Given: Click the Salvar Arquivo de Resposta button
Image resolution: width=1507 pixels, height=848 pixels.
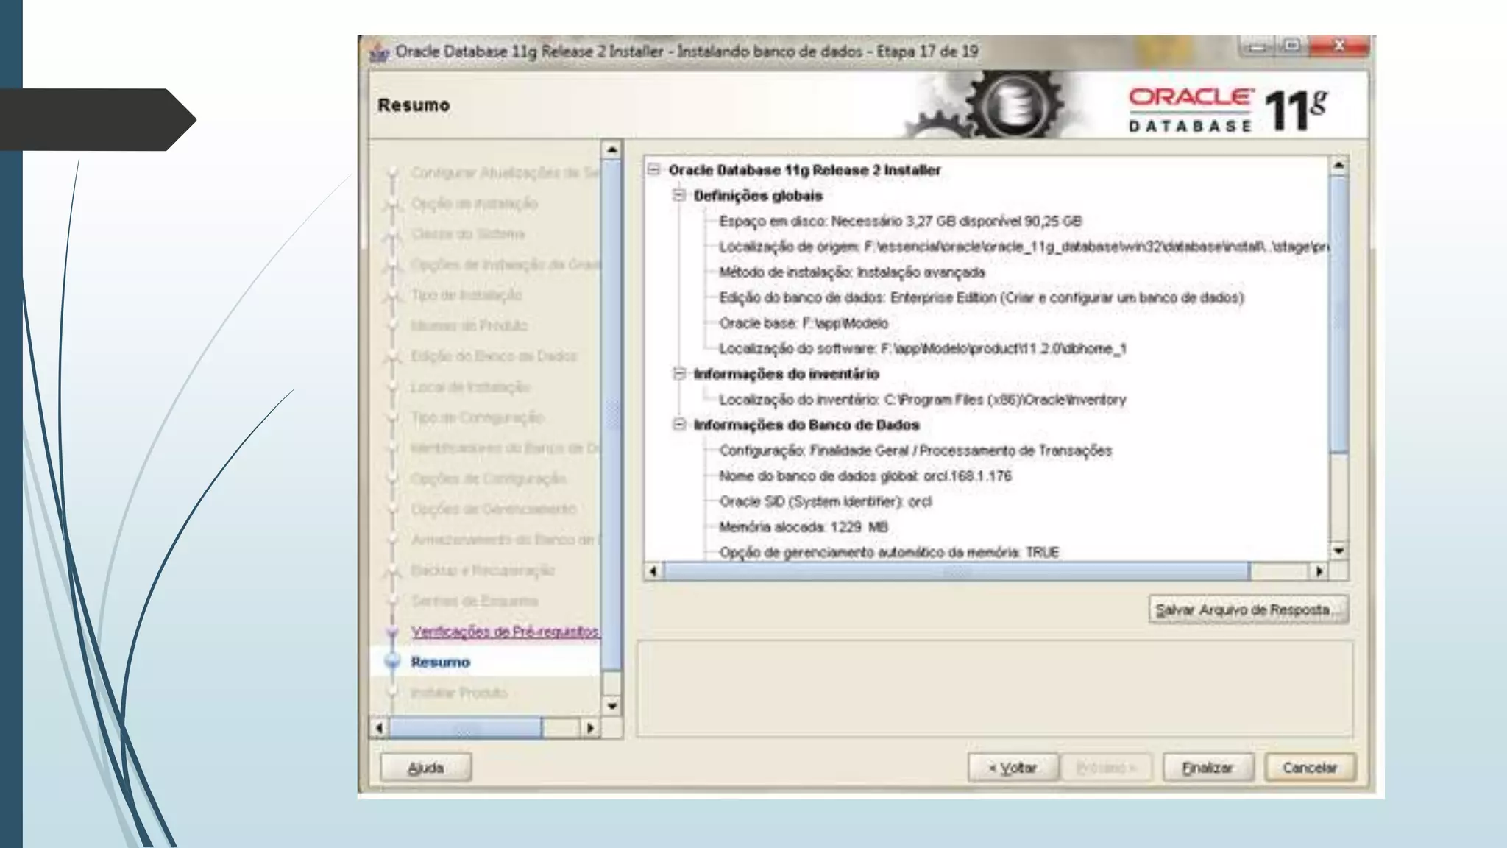Looking at the screenshot, I should 1248,609.
